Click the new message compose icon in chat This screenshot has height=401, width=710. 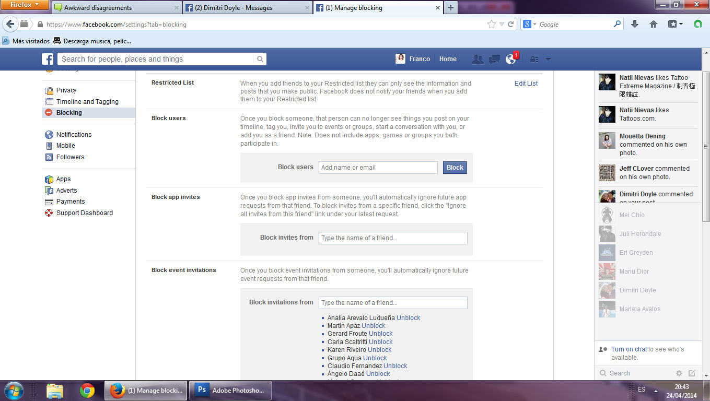pyautogui.click(x=692, y=373)
